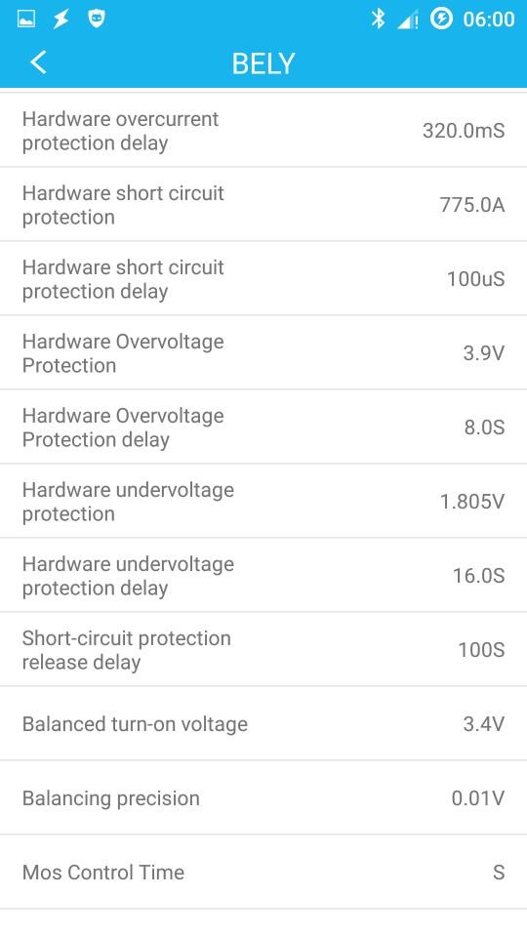Open Hardware overcurrent protection delay setting
This screenshot has height=937, width=527.
tap(263, 130)
